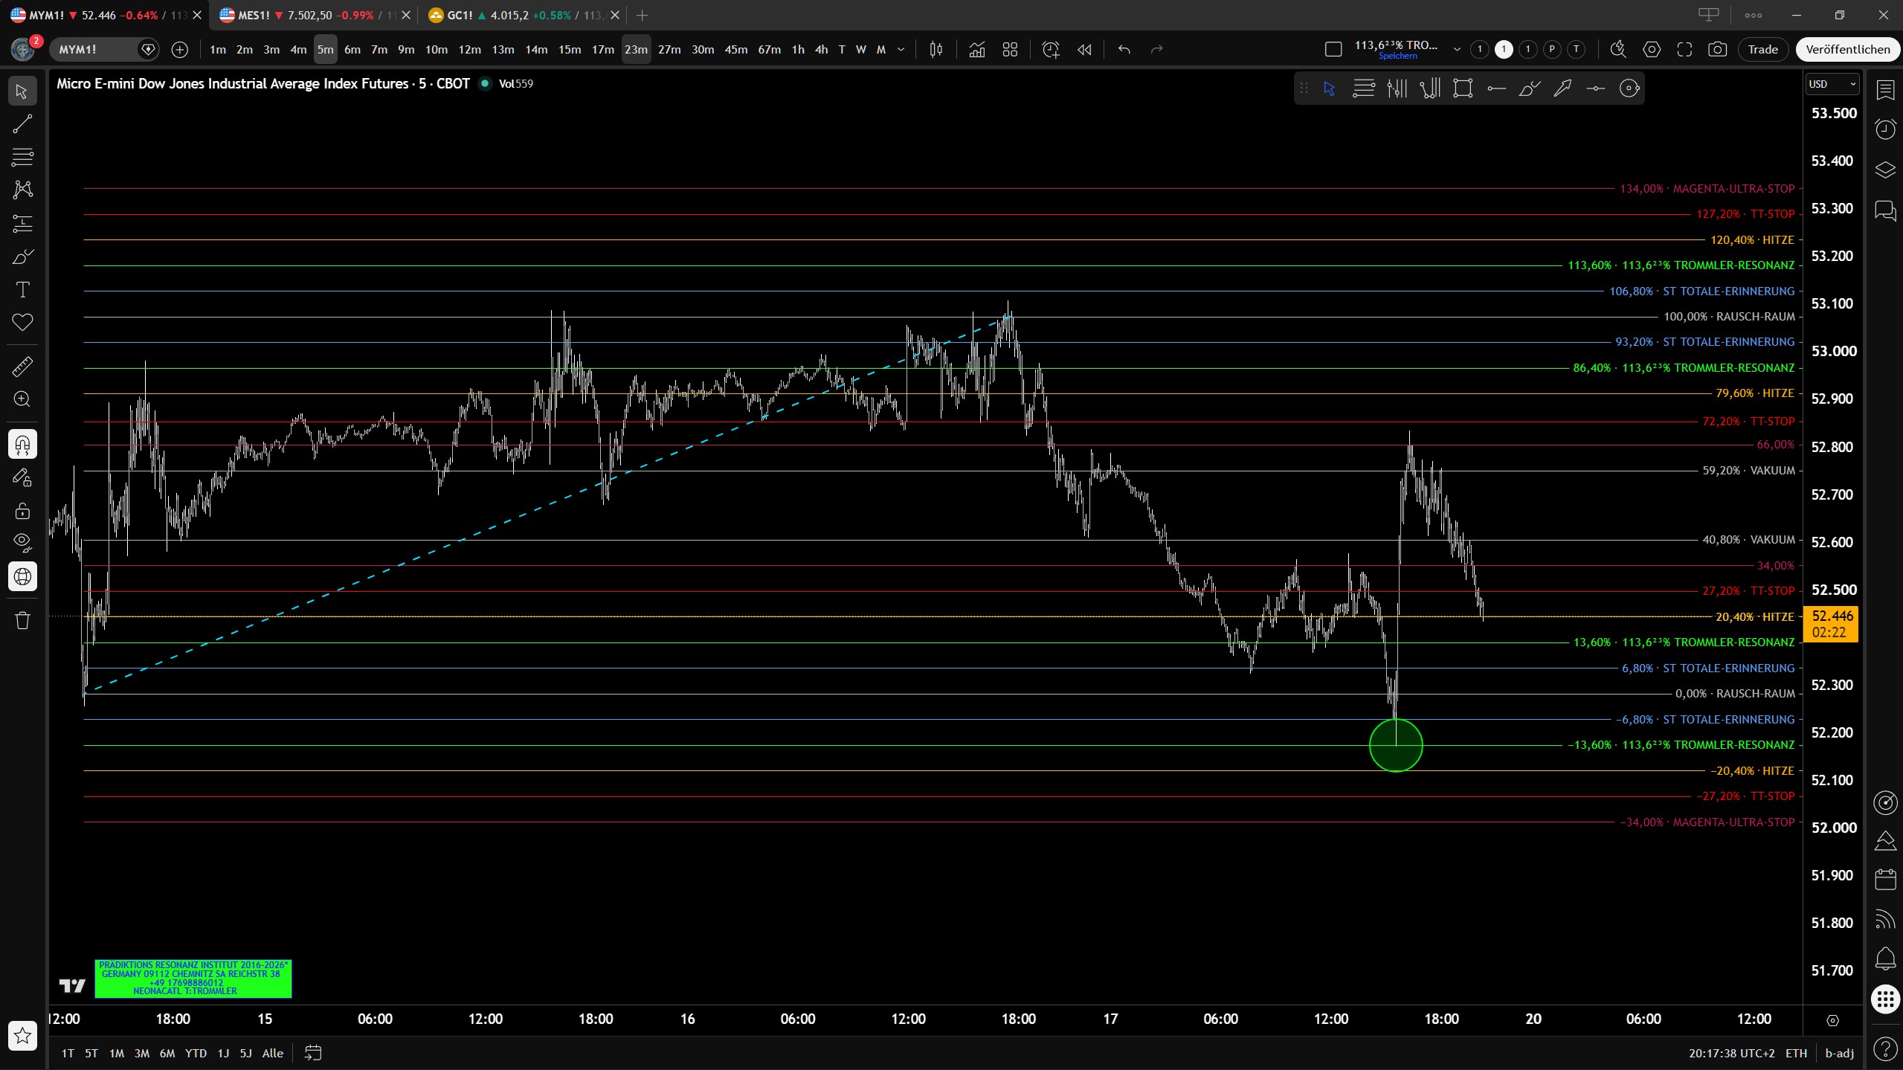This screenshot has height=1070, width=1903.
Task: Open the chats panel
Action: coord(1885,210)
